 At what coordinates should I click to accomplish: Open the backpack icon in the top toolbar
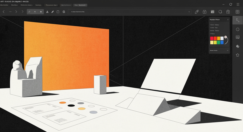point(228,12)
